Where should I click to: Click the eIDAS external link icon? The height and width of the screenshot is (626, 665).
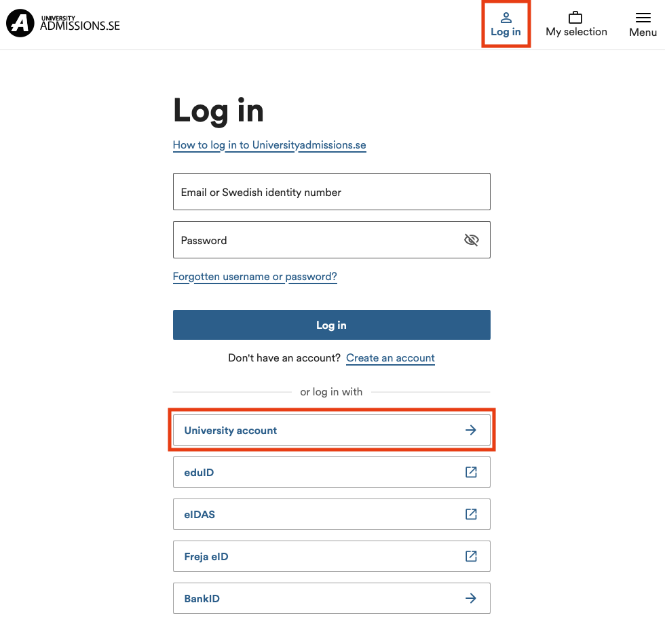[x=471, y=514]
